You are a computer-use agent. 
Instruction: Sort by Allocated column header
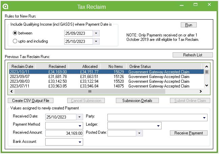(85, 66)
